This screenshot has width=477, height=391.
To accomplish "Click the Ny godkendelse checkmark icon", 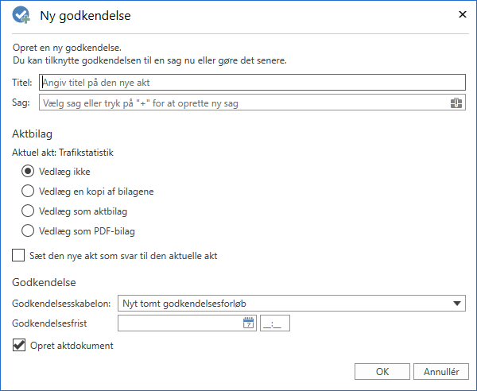I will [x=21, y=15].
